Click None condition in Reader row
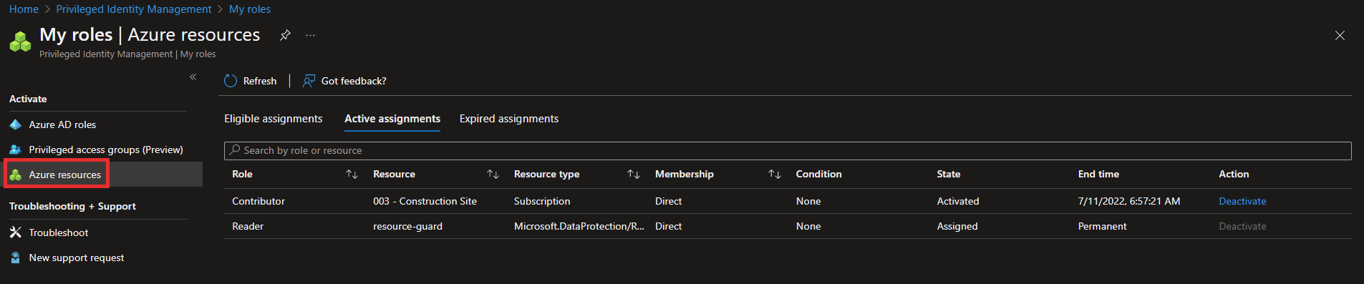1364x284 pixels. 808,226
